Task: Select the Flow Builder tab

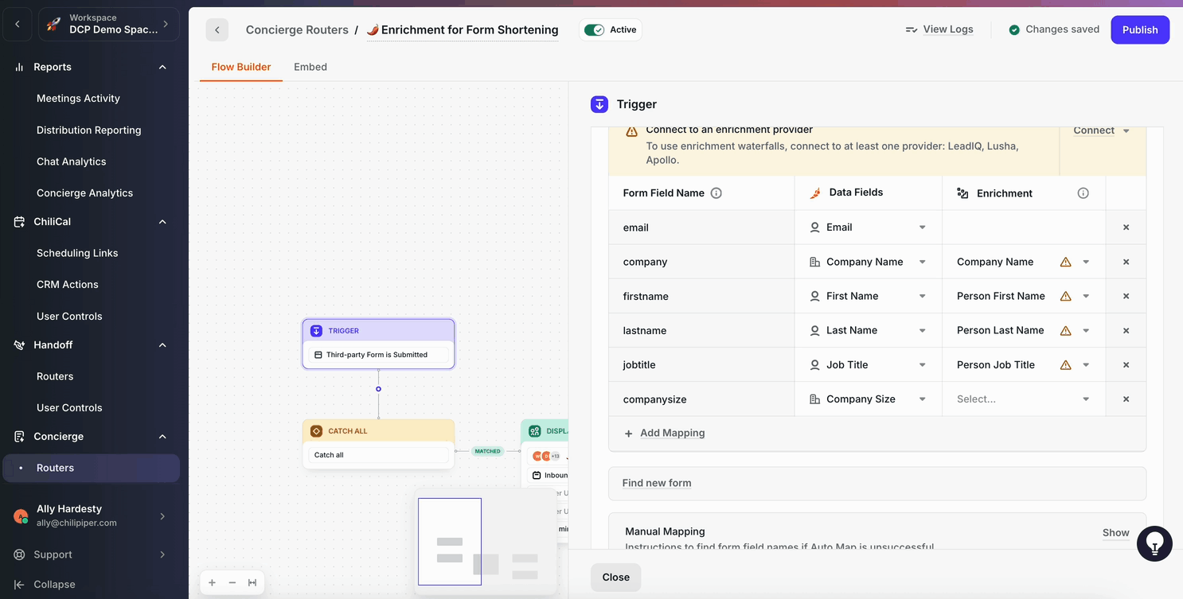Action: pos(241,67)
